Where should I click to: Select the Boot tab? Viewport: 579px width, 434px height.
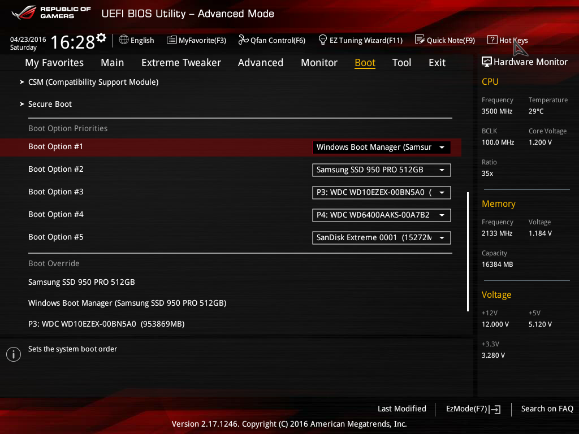[365, 63]
